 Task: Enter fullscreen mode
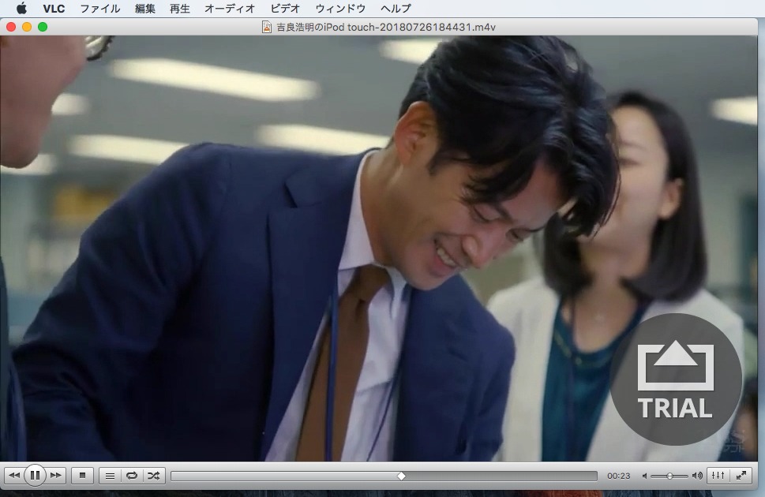[x=741, y=475]
